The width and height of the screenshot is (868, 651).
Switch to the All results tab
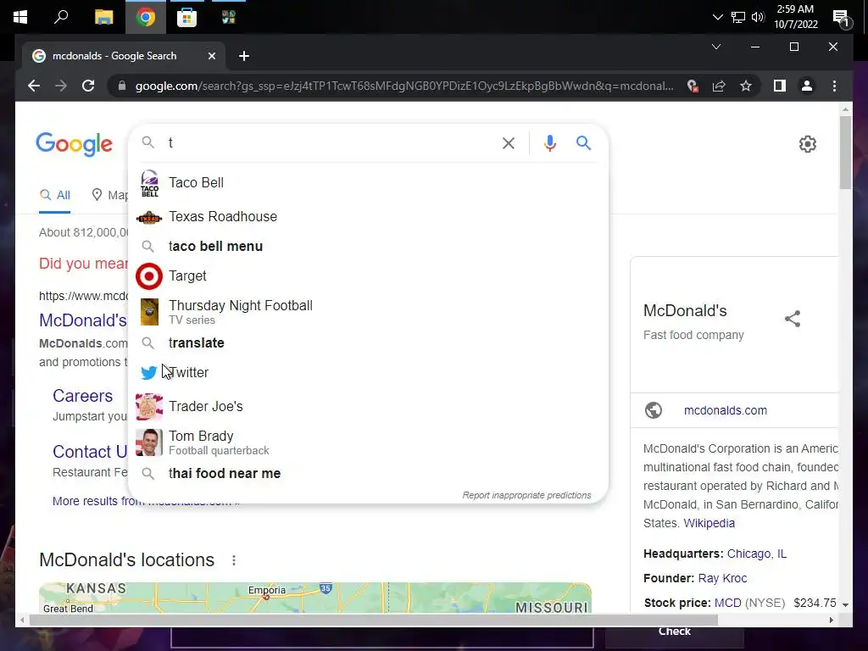pos(55,195)
